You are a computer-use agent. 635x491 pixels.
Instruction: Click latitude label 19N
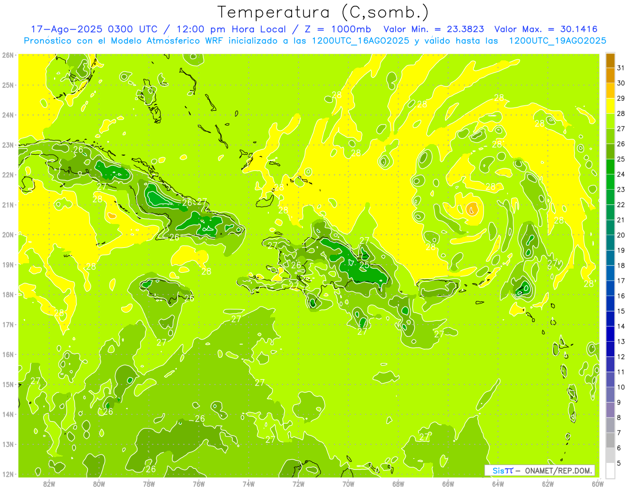[8, 264]
